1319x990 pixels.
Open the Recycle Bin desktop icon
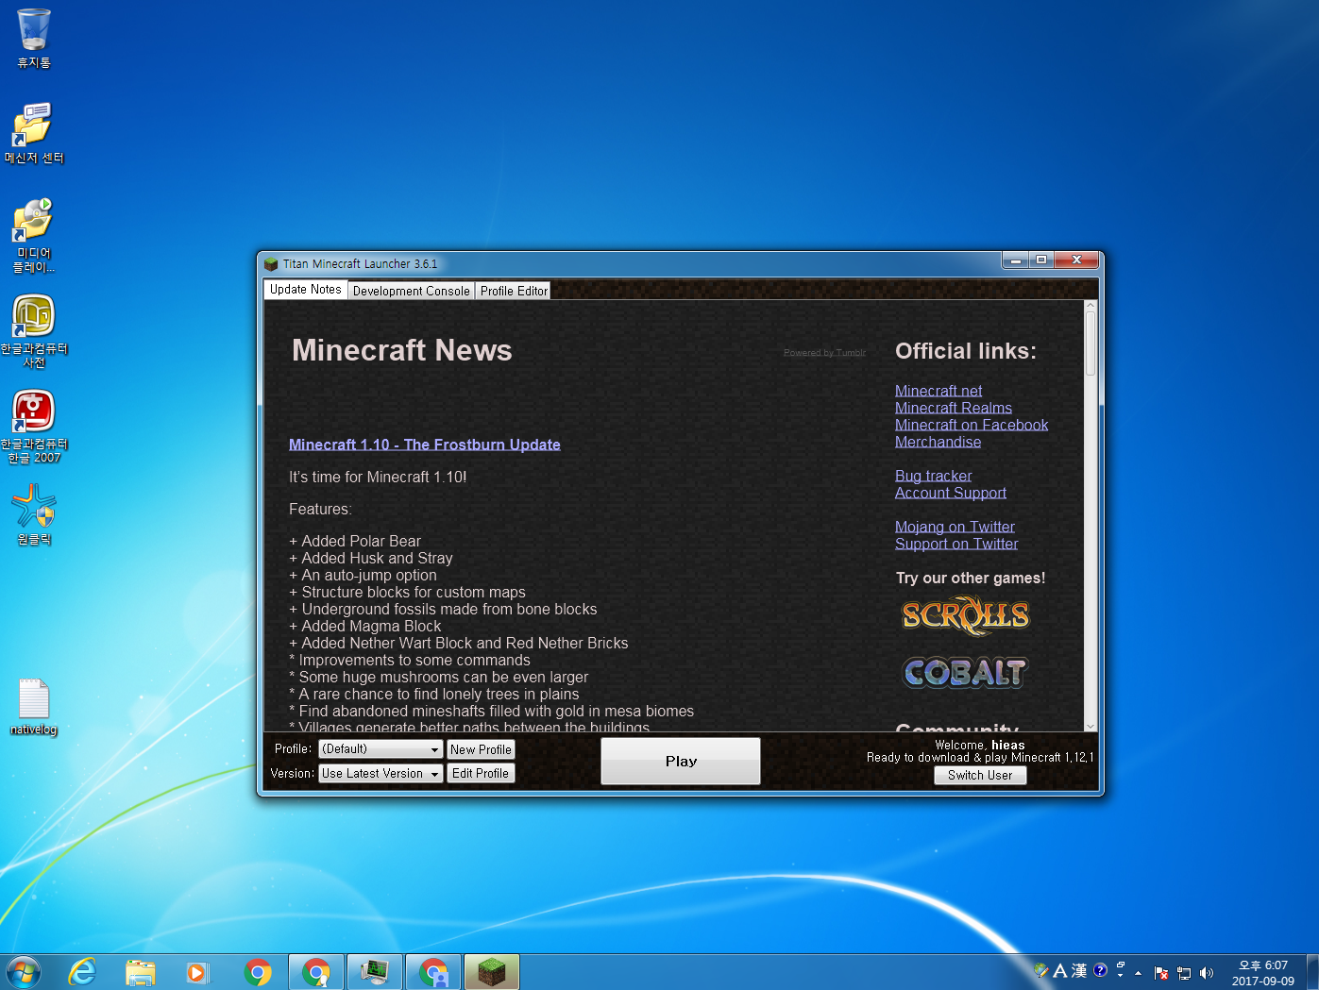[x=33, y=39]
